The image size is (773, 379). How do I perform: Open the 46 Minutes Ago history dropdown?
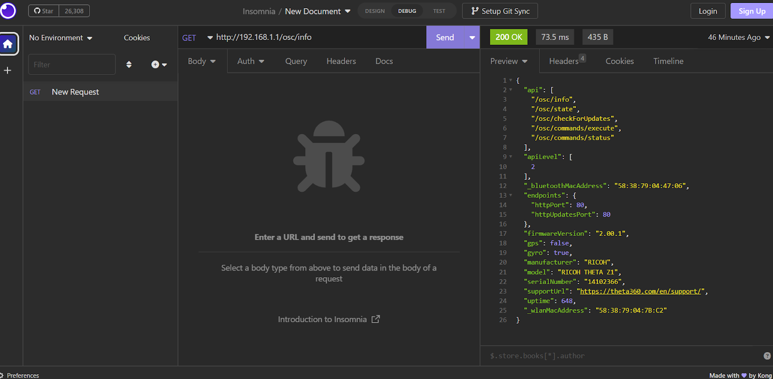click(x=739, y=37)
